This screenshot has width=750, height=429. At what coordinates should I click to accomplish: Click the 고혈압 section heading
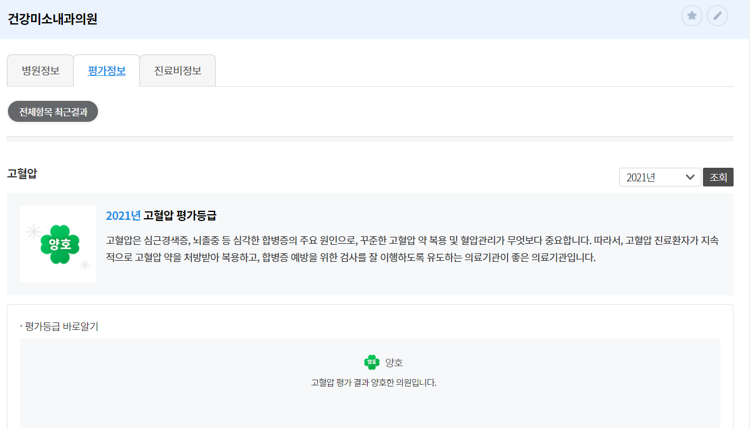pyautogui.click(x=22, y=174)
